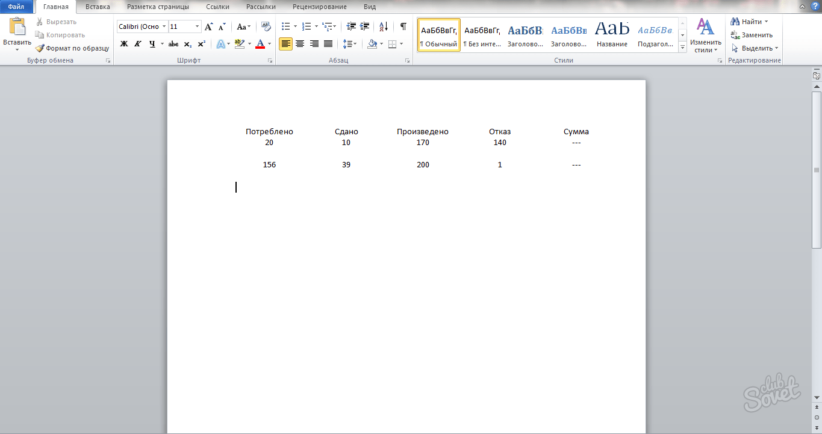This screenshot has height=434, width=822.
Task: Select the Название style thumbnail
Action: coord(612,34)
